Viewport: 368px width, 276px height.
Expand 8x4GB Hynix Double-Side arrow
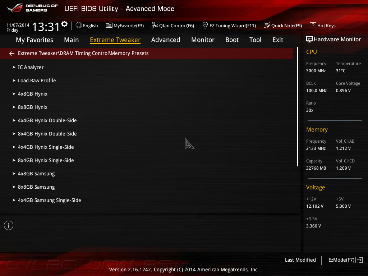coord(14,134)
